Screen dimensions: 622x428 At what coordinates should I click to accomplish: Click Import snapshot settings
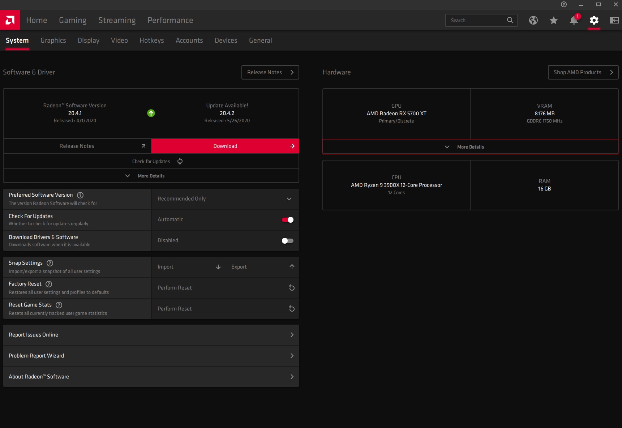(188, 267)
